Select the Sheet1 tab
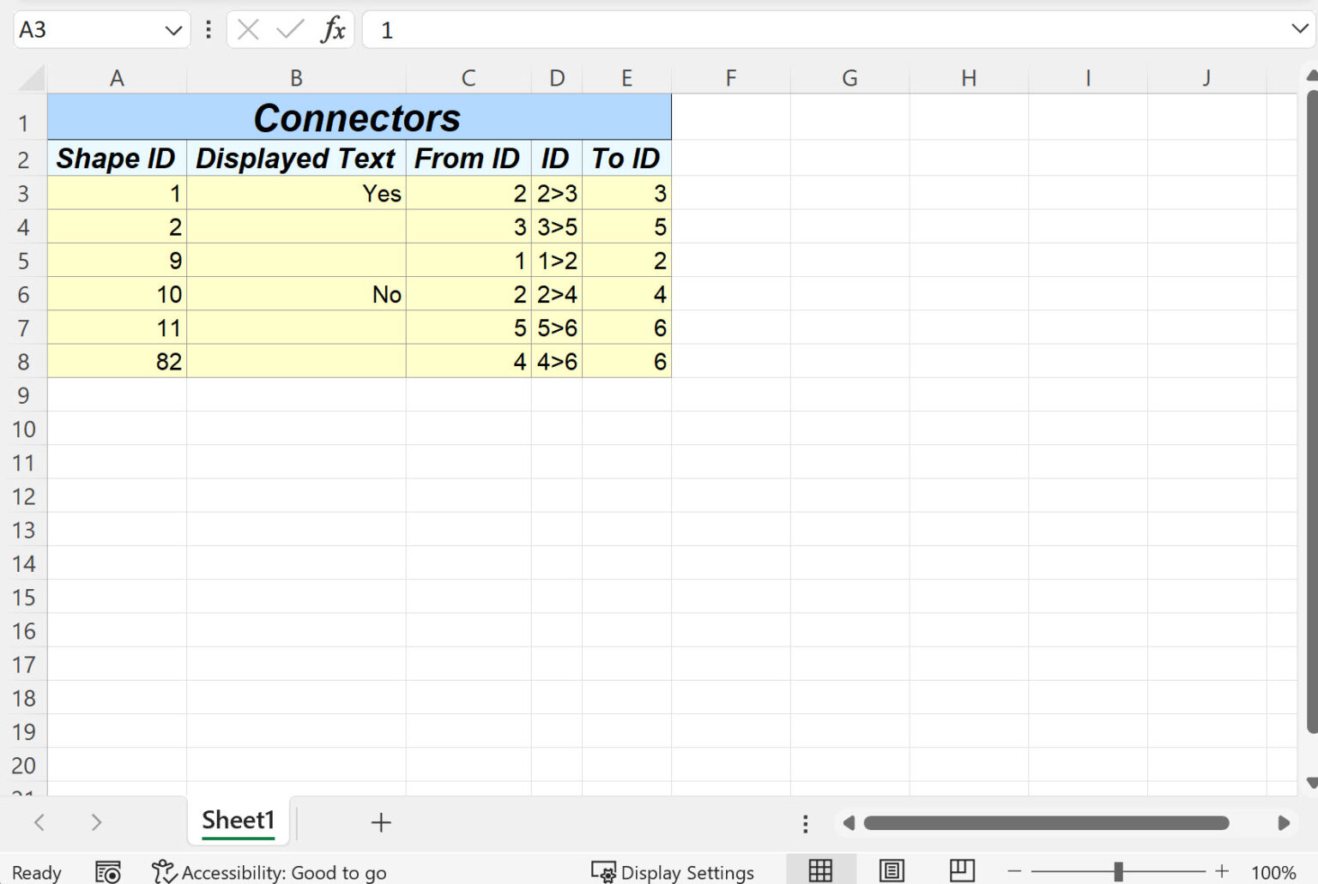1318x884 pixels. (238, 821)
